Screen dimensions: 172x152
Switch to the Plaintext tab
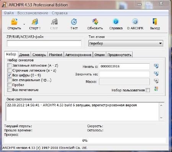(x=55, y=55)
